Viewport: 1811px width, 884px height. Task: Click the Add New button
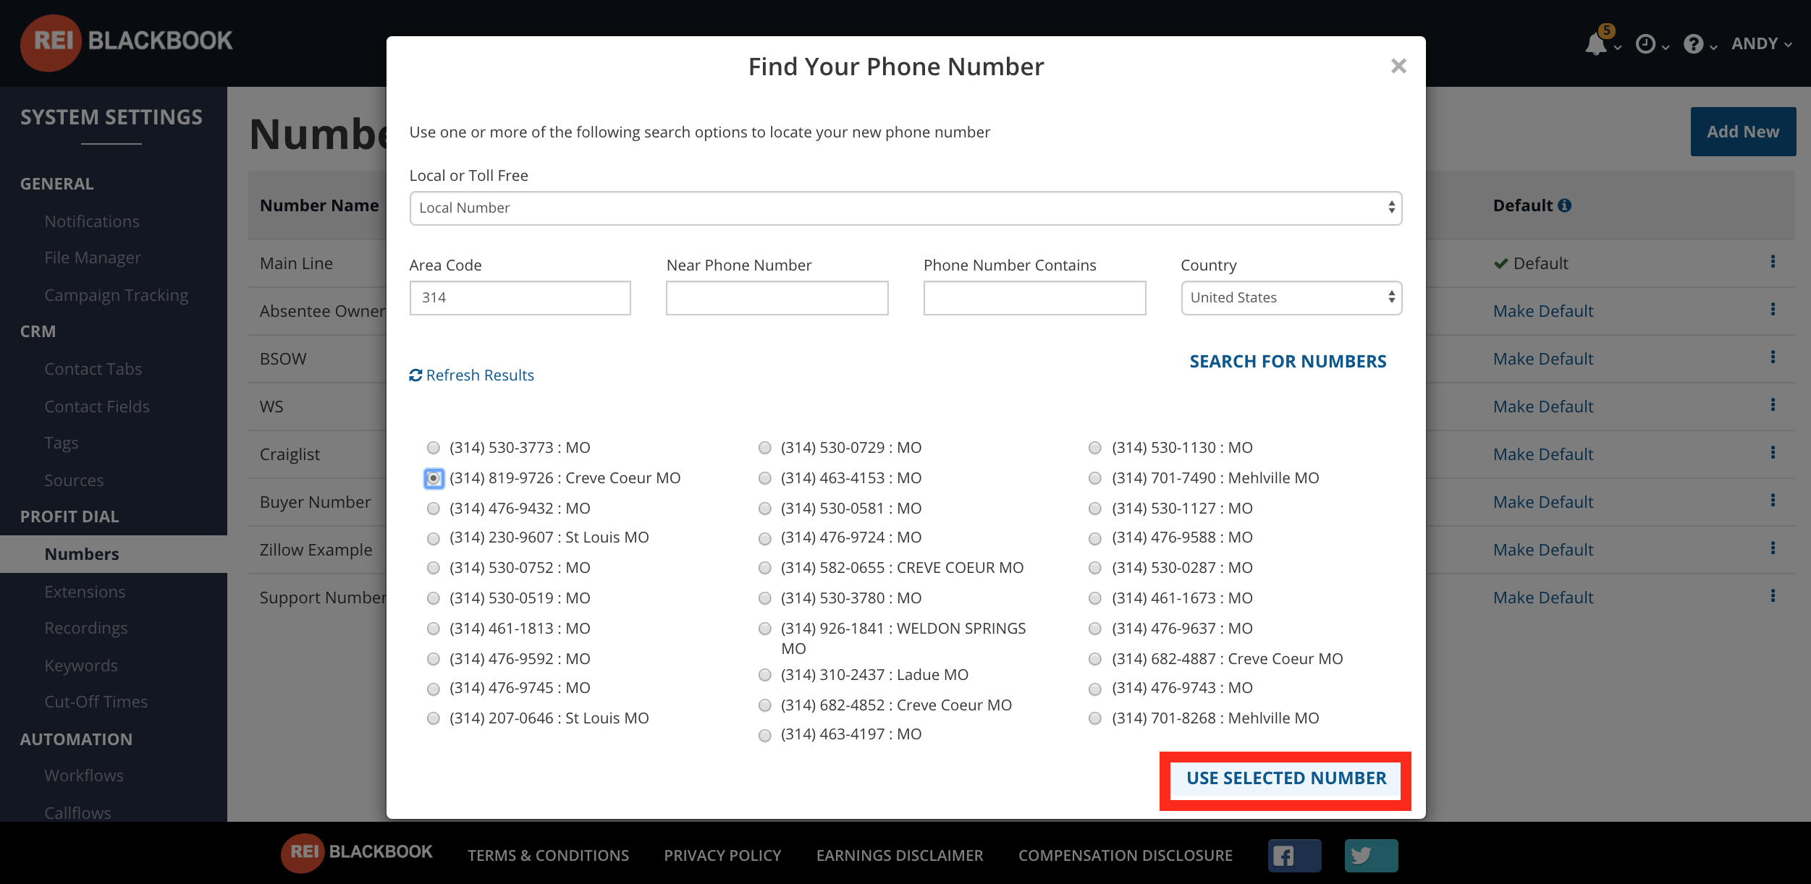pos(1743,132)
